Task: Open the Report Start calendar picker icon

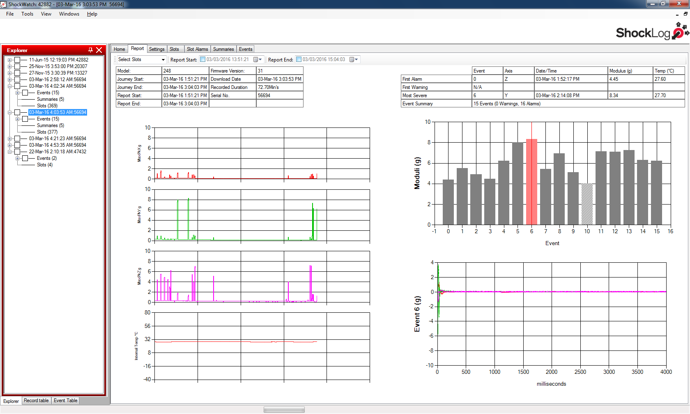Action: click(x=257, y=60)
